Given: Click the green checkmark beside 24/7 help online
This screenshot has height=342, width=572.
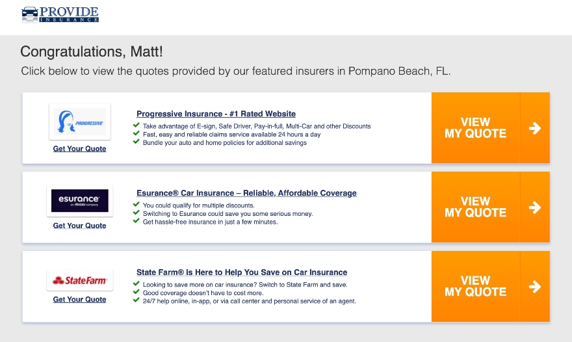Looking at the screenshot, I should coord(136,300).
